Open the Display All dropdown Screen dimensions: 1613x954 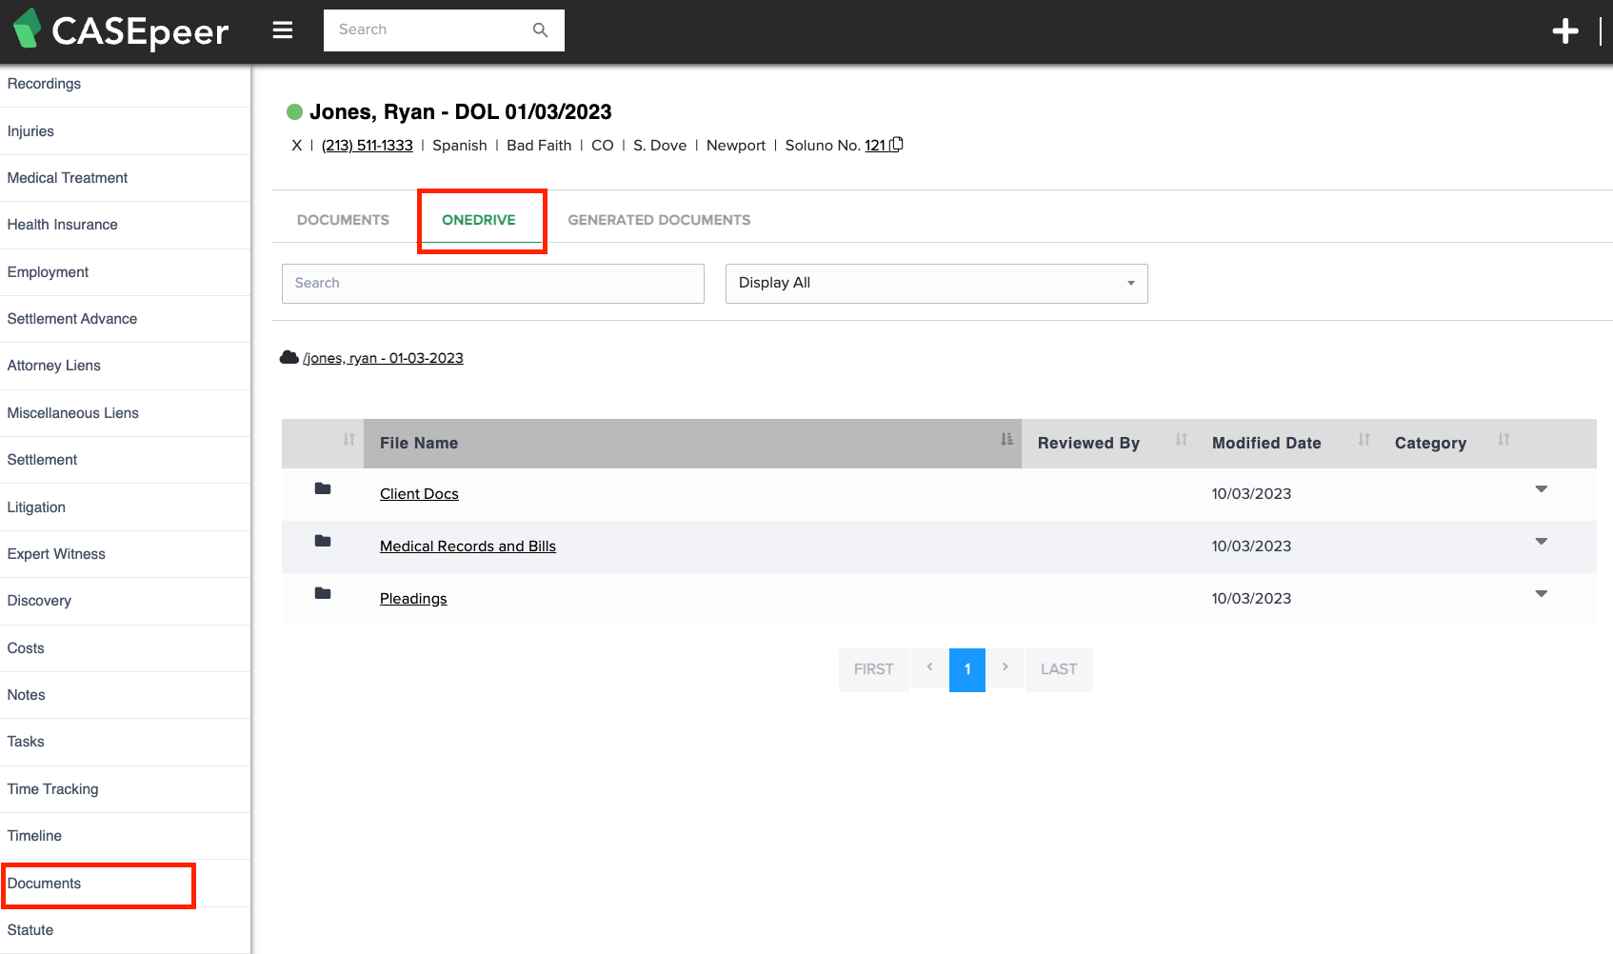point(937,284)
